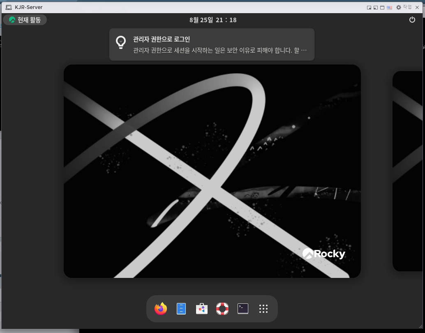Dock view to bottom-left corner icon
Image resolution: width=425 pixels, height=333 pixels.
pos(375,7)
